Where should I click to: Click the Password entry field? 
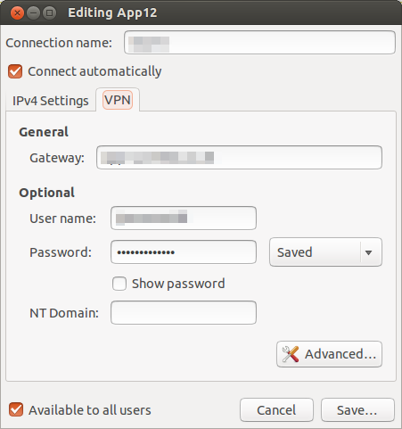(x=184, y=252)
